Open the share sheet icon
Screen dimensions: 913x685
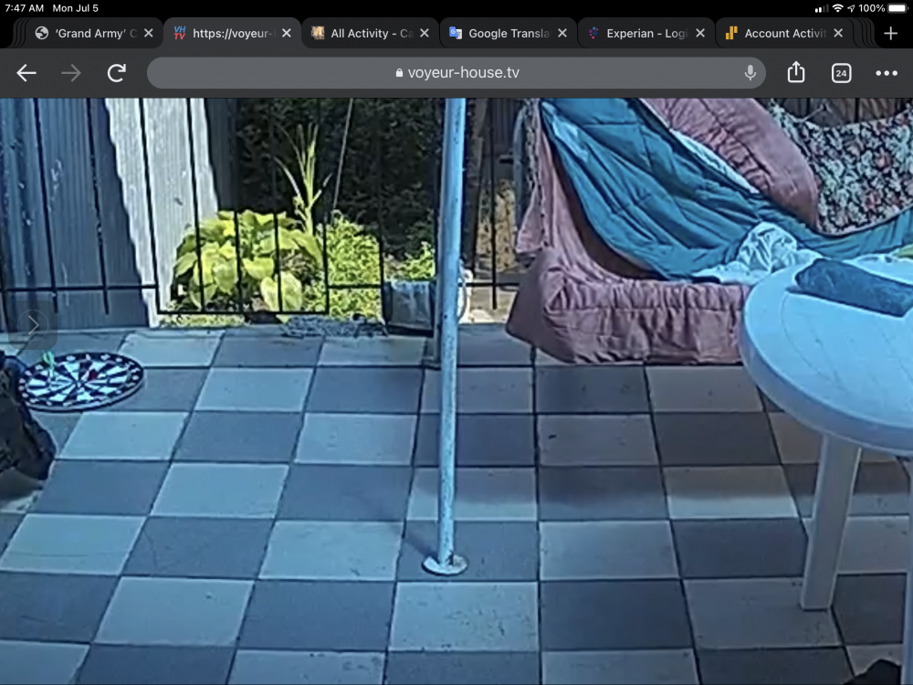[x=796, y=73]
